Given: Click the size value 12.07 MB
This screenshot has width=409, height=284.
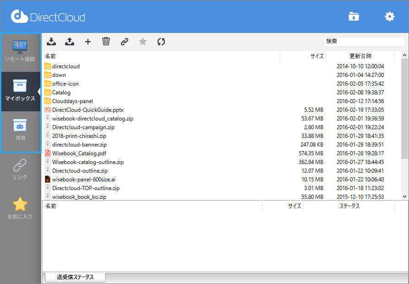Looking at the screenshot, I should [312, 171].
